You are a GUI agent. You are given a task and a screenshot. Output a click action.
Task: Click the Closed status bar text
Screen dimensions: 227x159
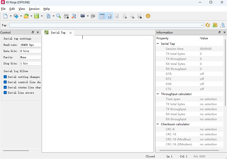click(x=150, y=156)
